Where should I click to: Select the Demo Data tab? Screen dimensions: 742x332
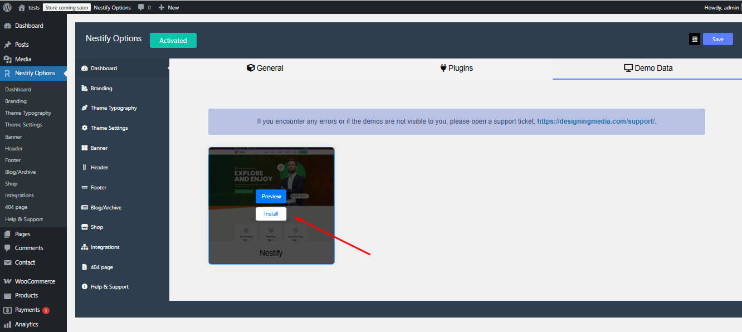pyautogui.click(x=647, y=69)
